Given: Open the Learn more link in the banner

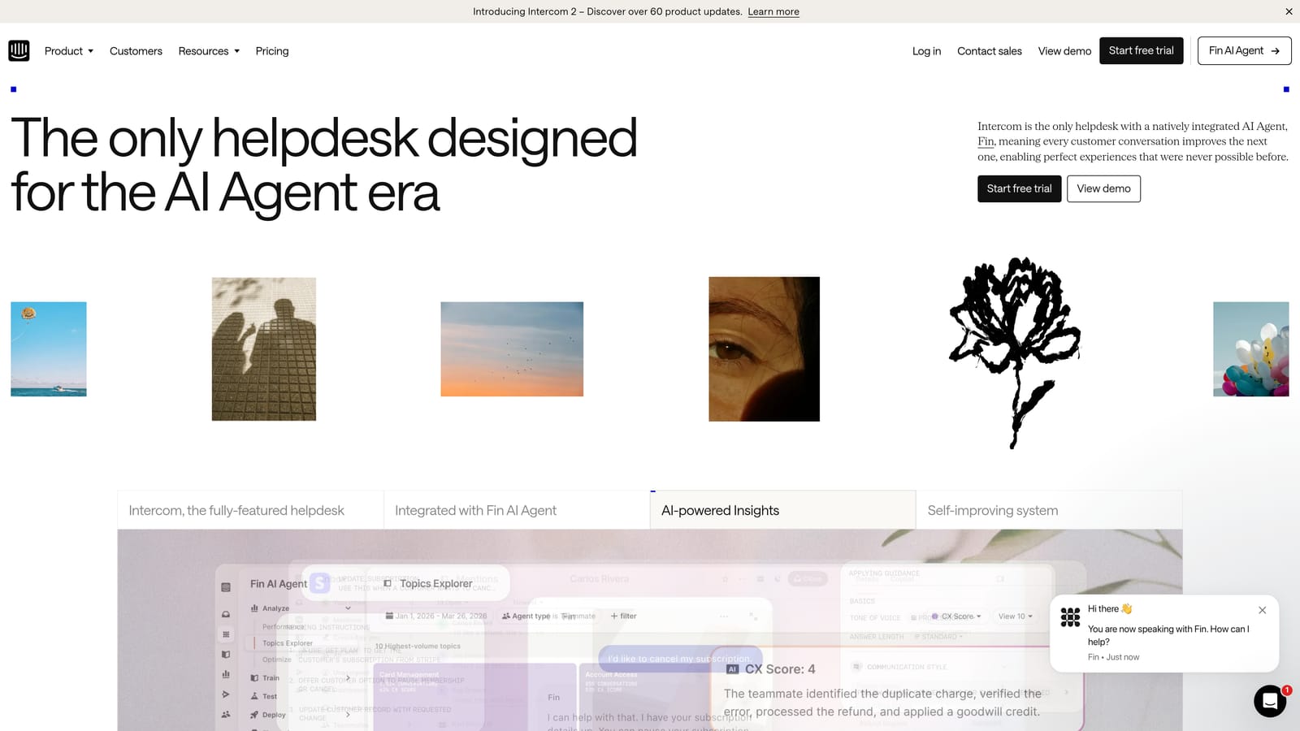Looking at the screenshot, I should (773, 11).
